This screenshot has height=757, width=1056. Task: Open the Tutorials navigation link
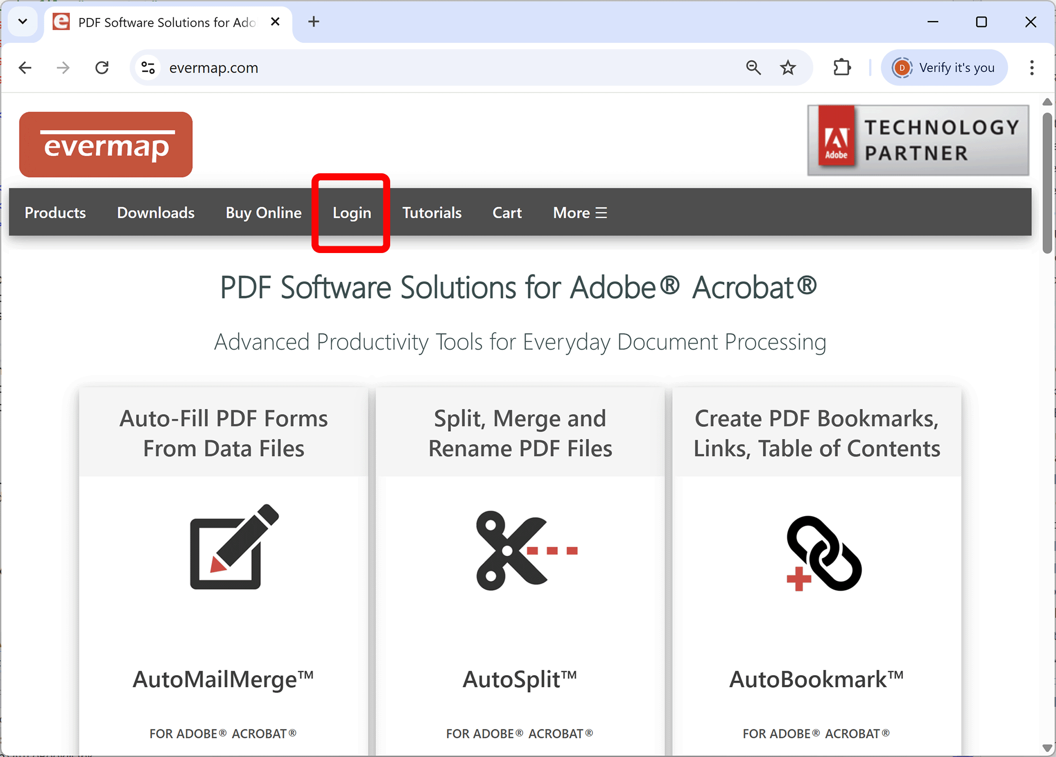[432, 212]
